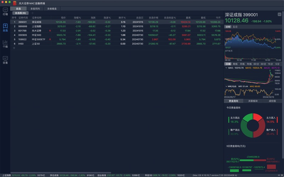The image size is (284, 177).
Task: Sort by the 涨幅% column header
Action: (77, 17)
